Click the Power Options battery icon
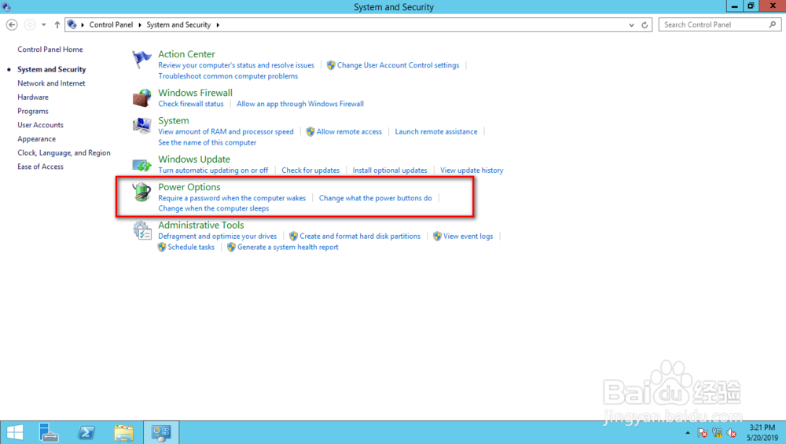The width and height of the screenshot is (786, 444). tap(141, 192)
